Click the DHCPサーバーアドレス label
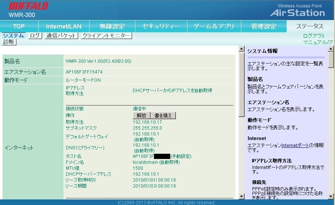The height and width of the screenshot is (205, 335). (x=88, y=174)
